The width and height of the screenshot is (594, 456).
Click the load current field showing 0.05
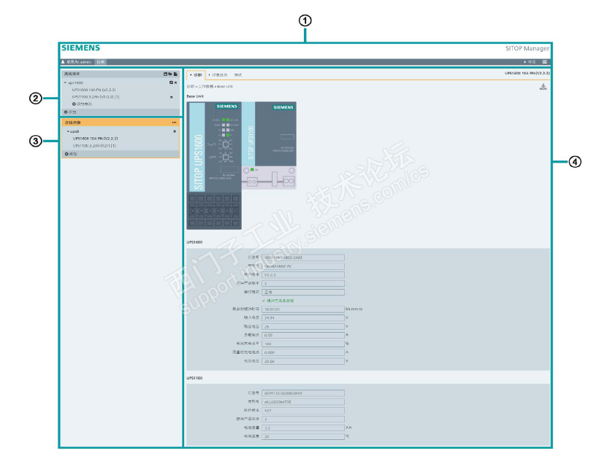click(303, 336)
